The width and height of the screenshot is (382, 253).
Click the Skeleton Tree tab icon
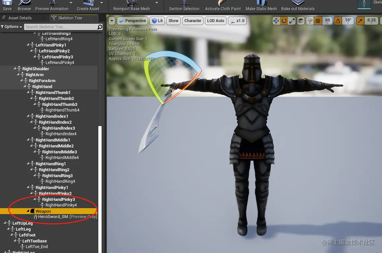(54, 18)
